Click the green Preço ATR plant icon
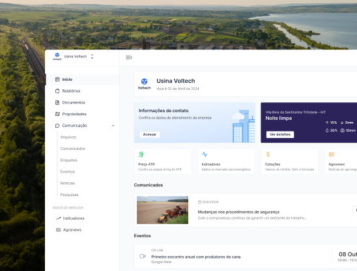The height and width of the screenshot is (271, 357). point(141,154)
